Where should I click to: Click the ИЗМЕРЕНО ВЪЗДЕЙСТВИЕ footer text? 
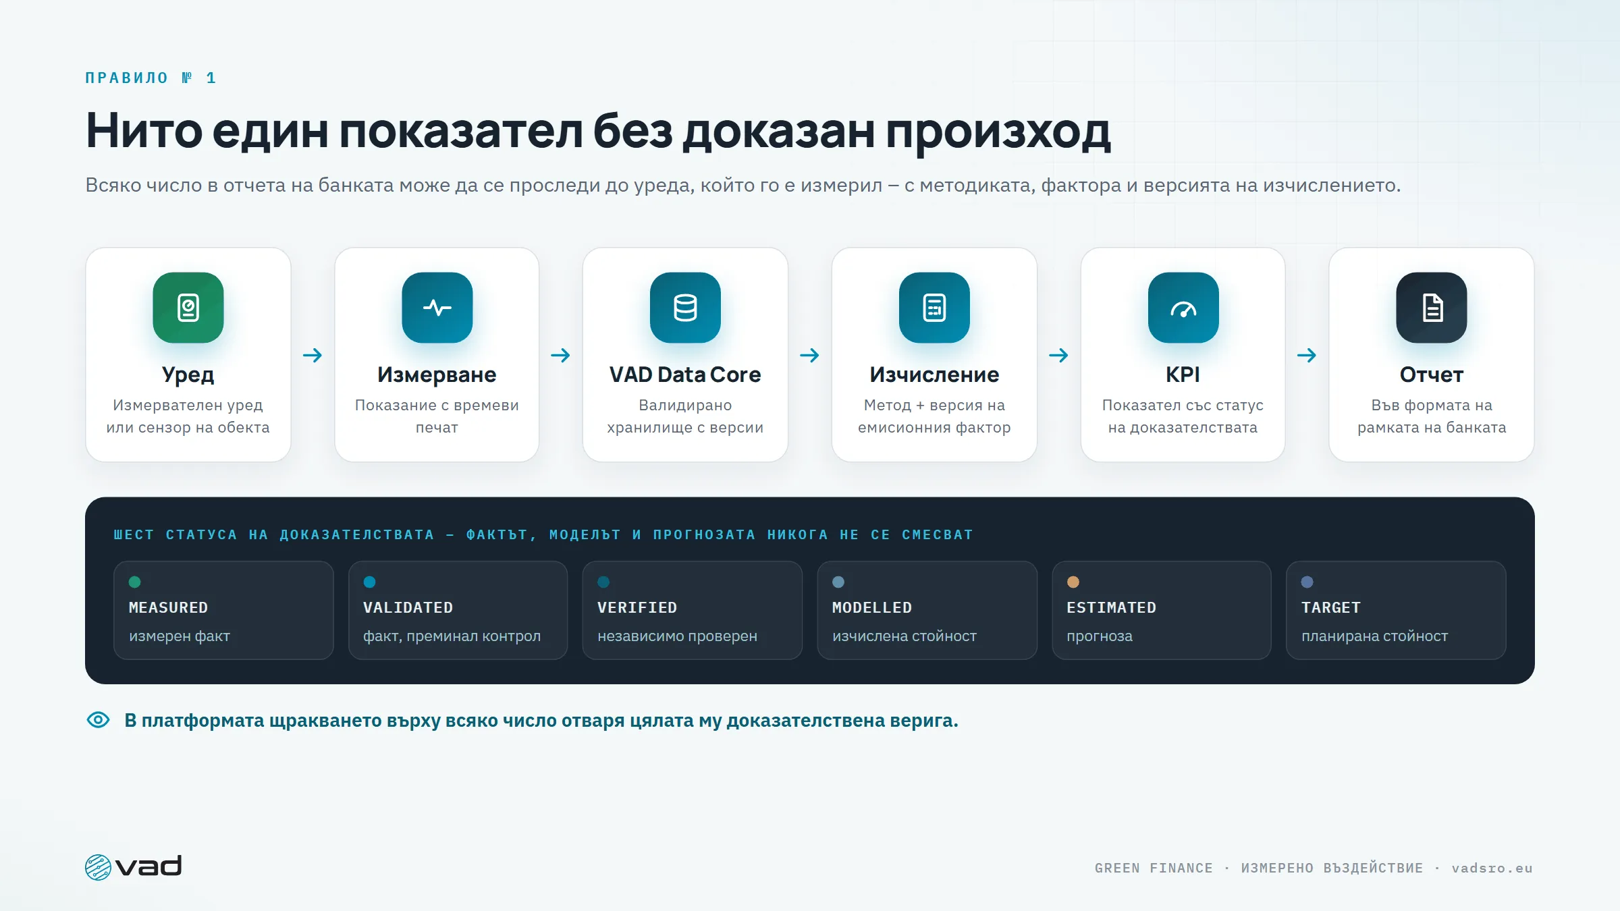(x=1332, y=868)
